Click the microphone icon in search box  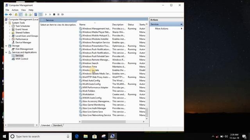pyautogui.click(x=68, y=136)
